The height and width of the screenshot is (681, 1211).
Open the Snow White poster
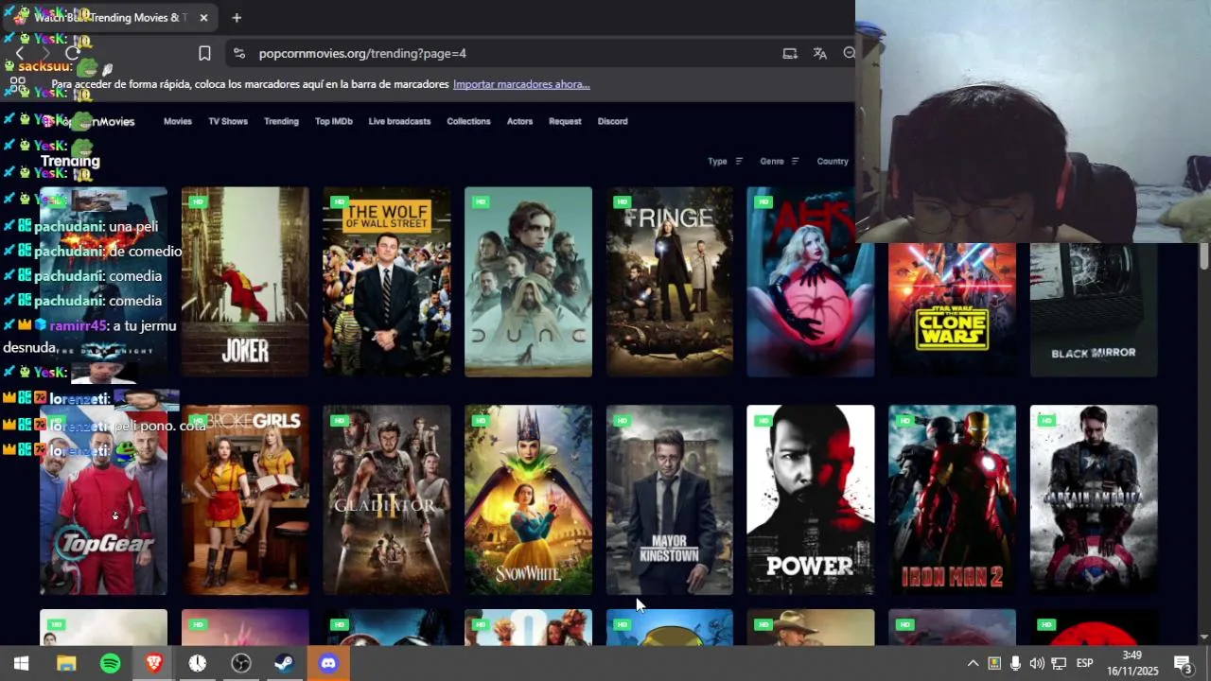[528, 500]
